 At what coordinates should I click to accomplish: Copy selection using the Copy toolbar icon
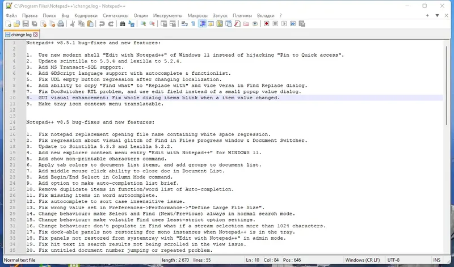pos(81,24)
